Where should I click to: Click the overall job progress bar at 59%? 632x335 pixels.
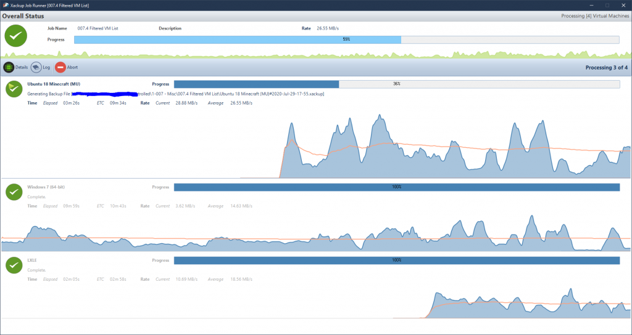pyautogui.click(x=347, y=40)
